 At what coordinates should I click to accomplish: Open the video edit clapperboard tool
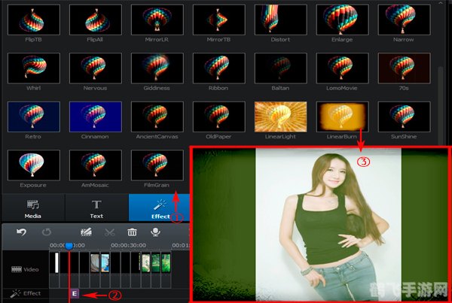tap(84, 233)
